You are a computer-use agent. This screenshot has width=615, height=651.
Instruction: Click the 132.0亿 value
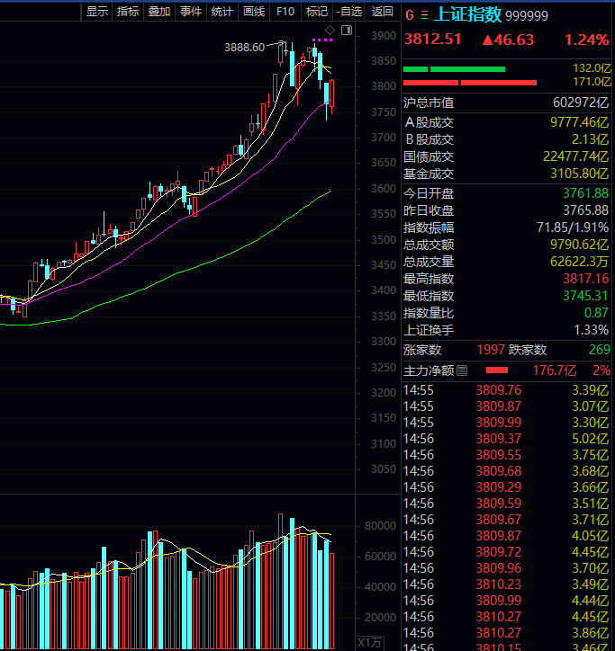click(592, 68)
